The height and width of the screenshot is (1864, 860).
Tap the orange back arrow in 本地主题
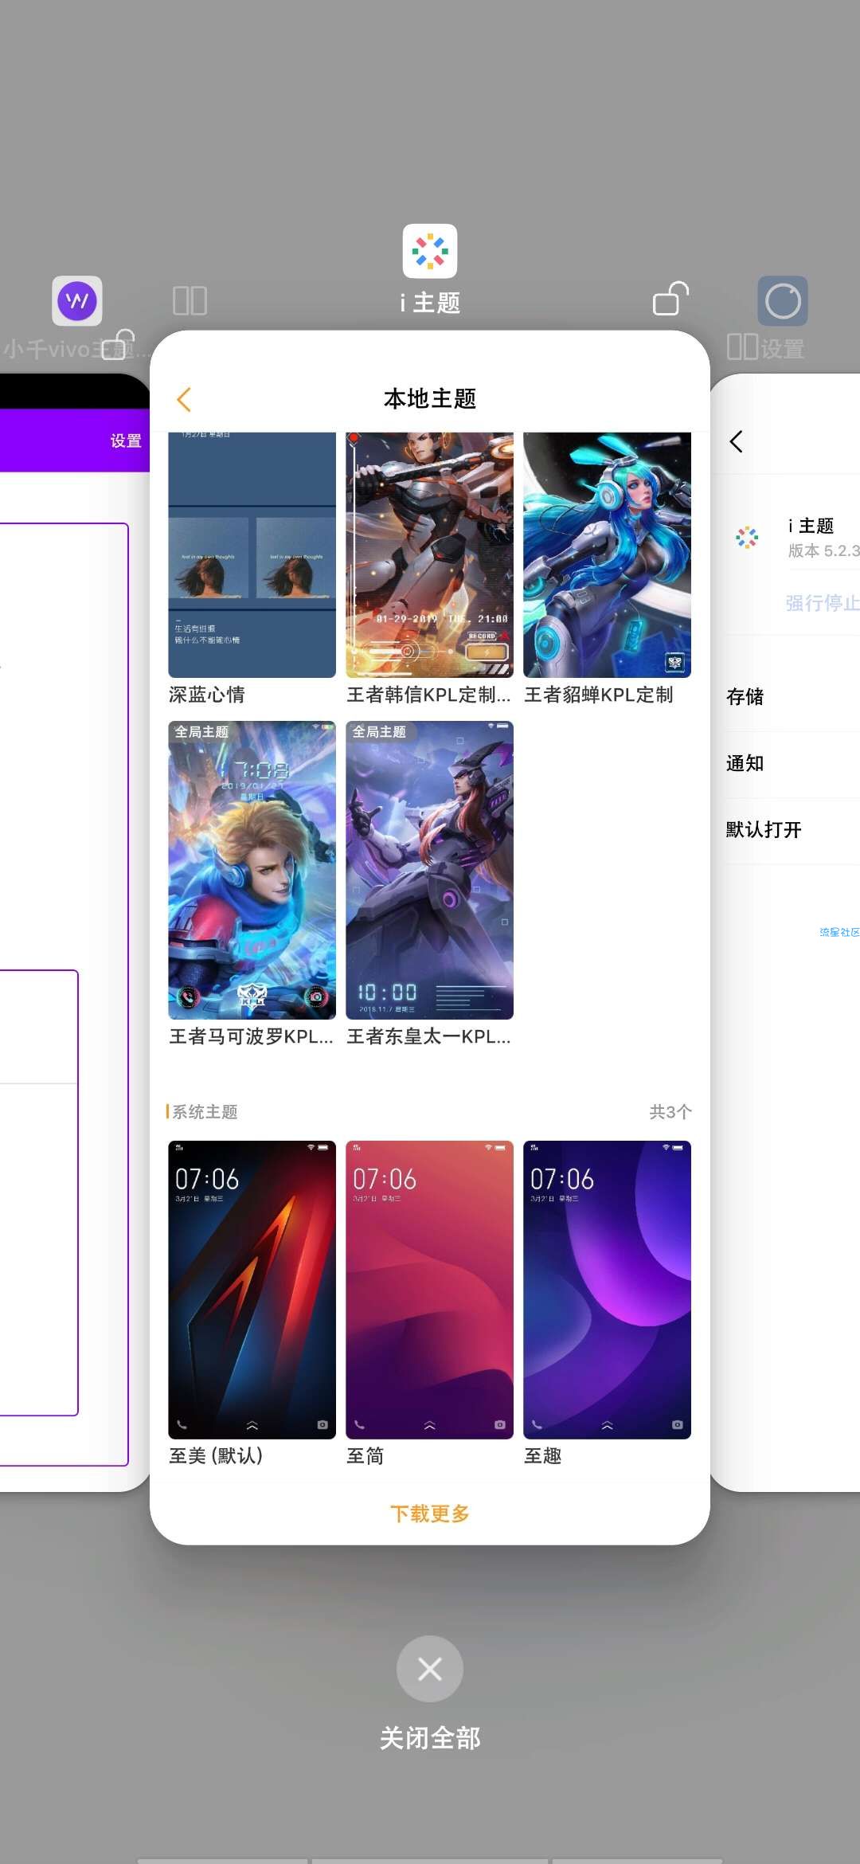point(184,399)
